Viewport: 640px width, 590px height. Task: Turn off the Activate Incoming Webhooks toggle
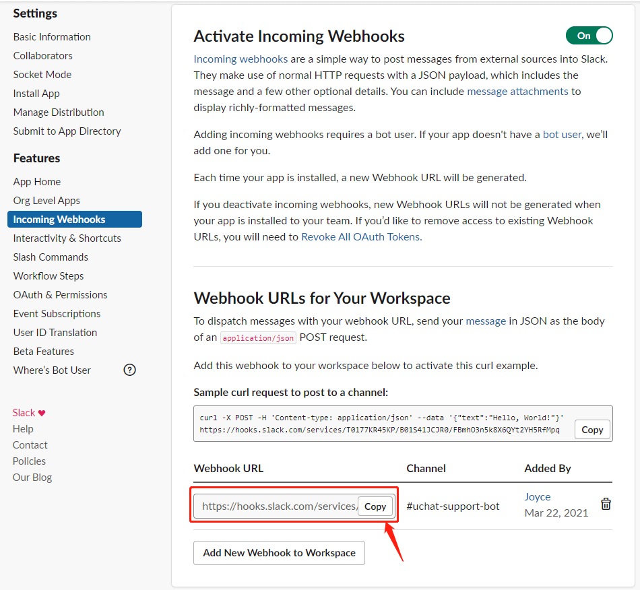589,36
